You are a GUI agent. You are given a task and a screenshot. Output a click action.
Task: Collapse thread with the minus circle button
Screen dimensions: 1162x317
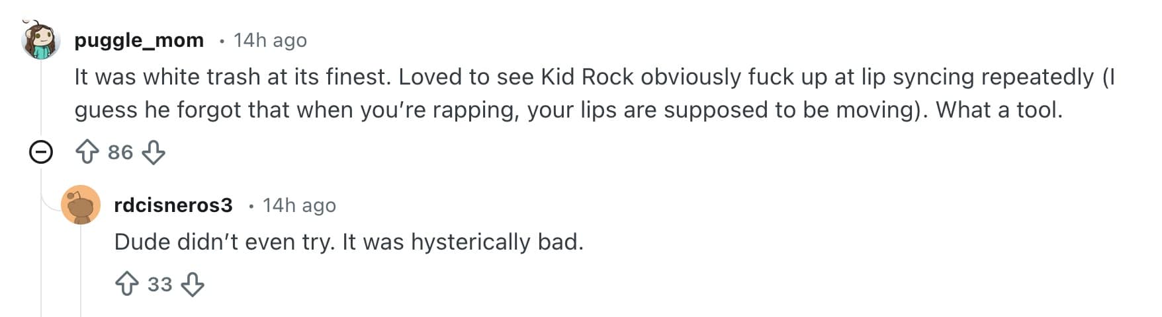click(x=41, y=153)
